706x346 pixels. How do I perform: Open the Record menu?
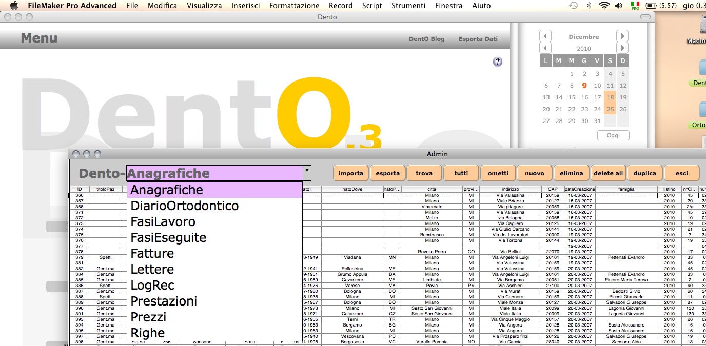341,6
